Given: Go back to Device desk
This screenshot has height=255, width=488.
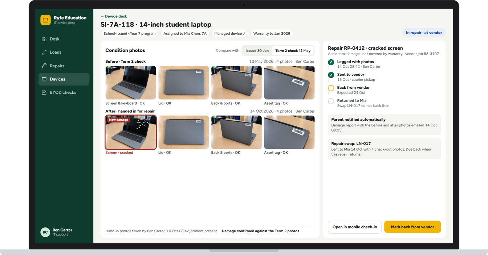Looking at the screenshot, I should click(x=114, y=16).
